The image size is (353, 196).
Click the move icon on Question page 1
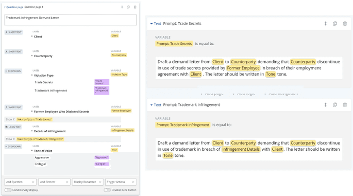(x=122, y=7)
